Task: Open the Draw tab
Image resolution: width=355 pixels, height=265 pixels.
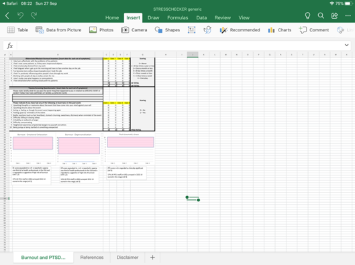Action: pyautogui.click(x=153, y=17)
